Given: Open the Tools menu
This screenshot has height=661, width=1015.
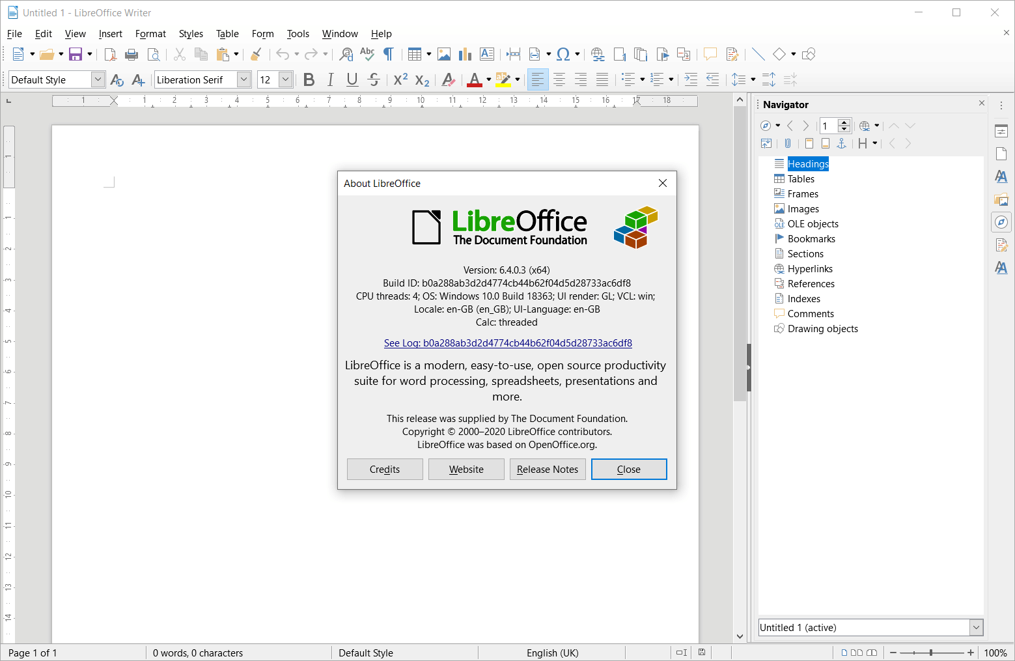Looking at the screenshot, I should tap(298, 34).
